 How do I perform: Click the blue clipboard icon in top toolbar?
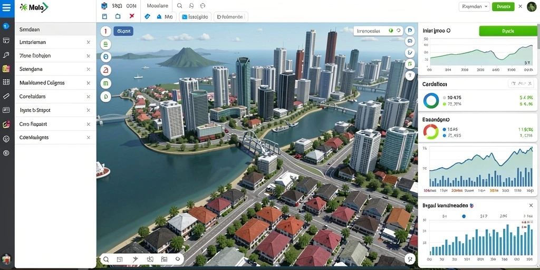(105, 6)
